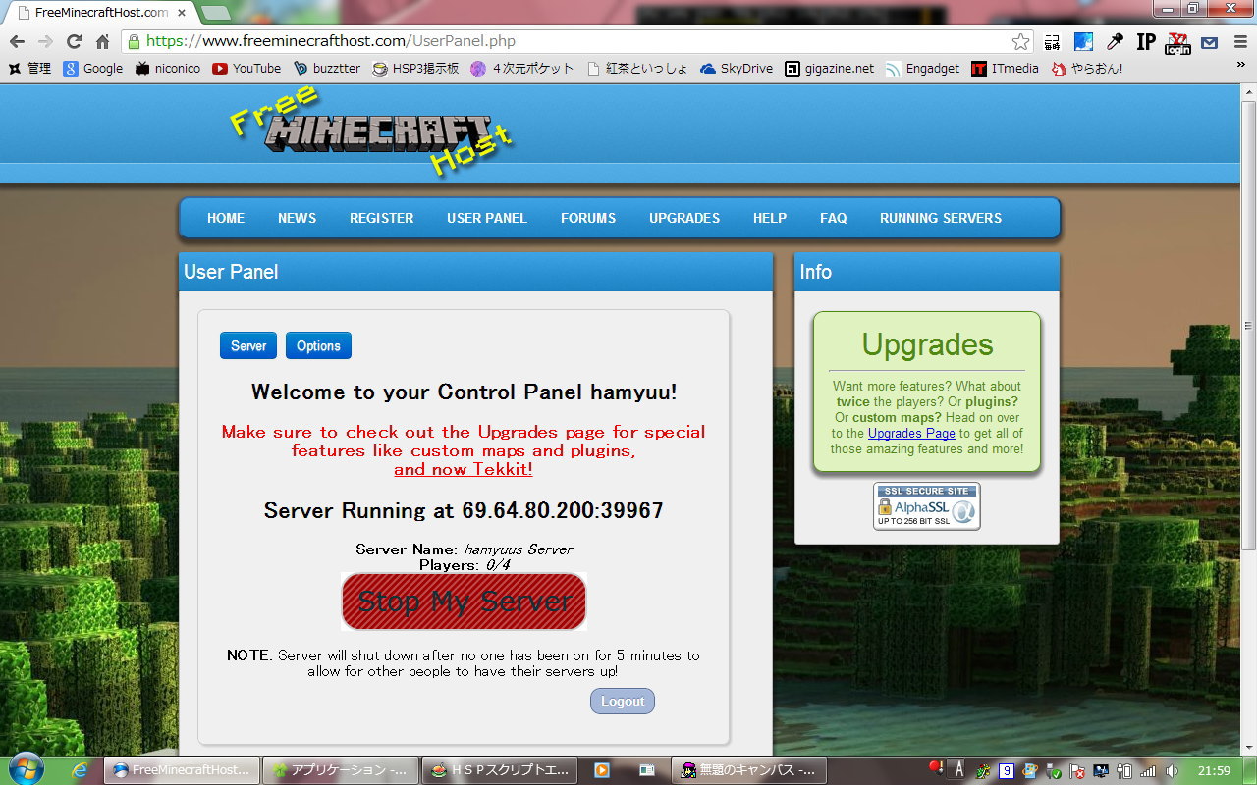This screenshot has height=785, width=1257.
Task: Click the AlphaSSL secure site badge
Action: [927, 506]
